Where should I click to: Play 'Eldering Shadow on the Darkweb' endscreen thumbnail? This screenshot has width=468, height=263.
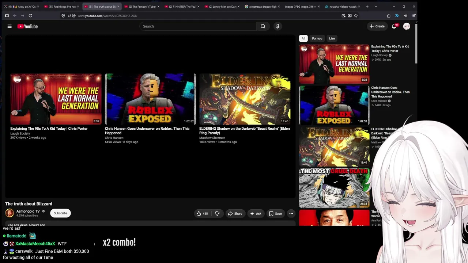point(245,99)
